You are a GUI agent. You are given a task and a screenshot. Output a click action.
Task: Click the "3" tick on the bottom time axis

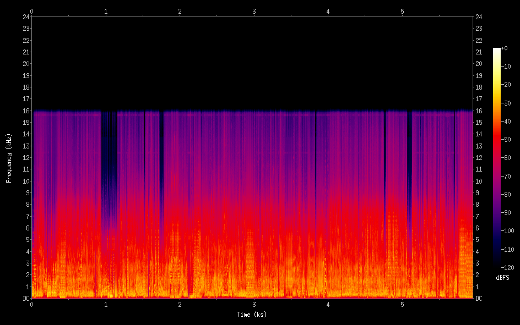254,304
